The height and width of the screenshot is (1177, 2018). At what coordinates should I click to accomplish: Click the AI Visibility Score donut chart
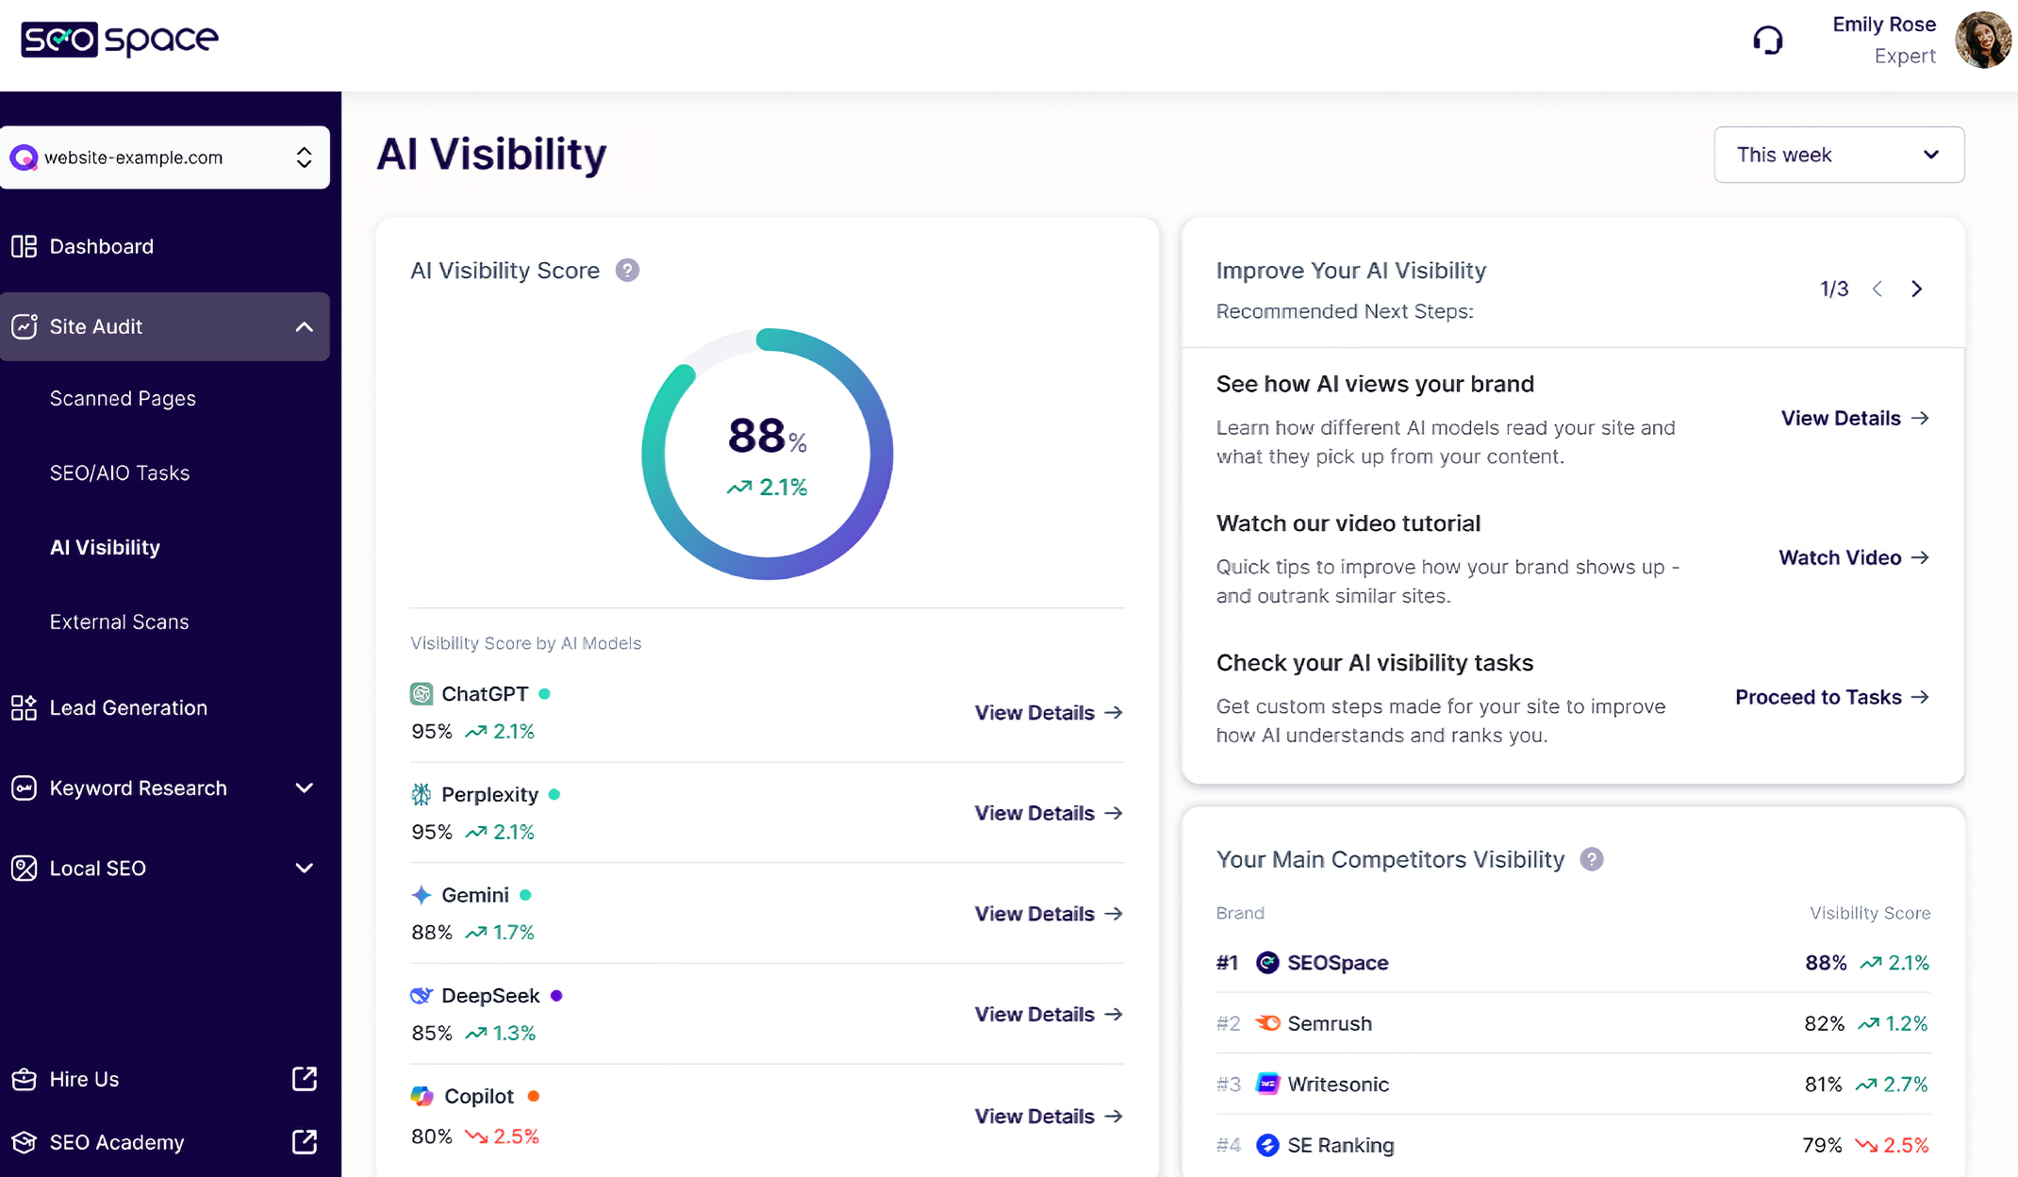[x=767, y=454]
